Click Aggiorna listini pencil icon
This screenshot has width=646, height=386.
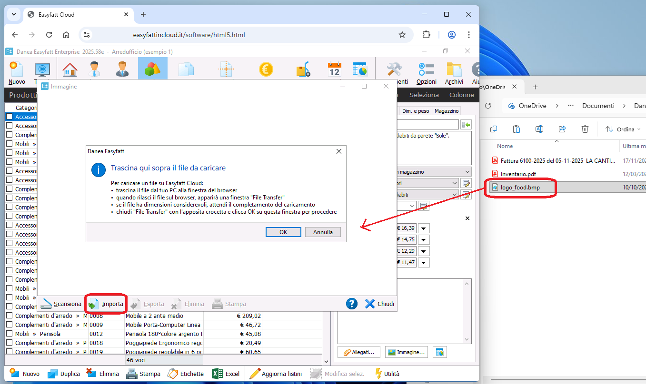255,374
